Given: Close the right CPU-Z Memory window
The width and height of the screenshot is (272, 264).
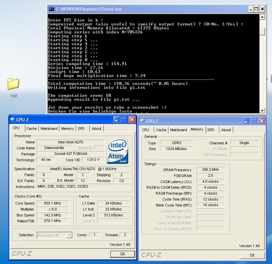Looking at the screenshot, I should tap(261, 121).
